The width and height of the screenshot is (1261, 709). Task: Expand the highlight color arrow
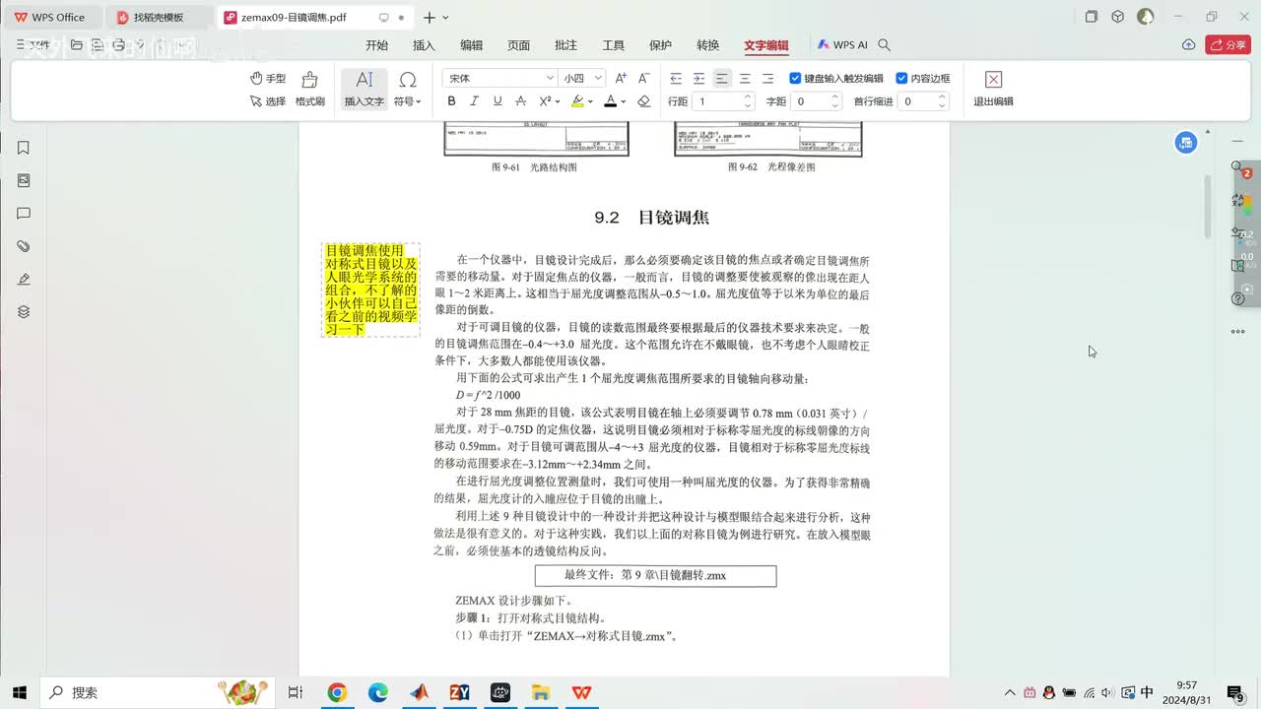click(x=592, y=101)
